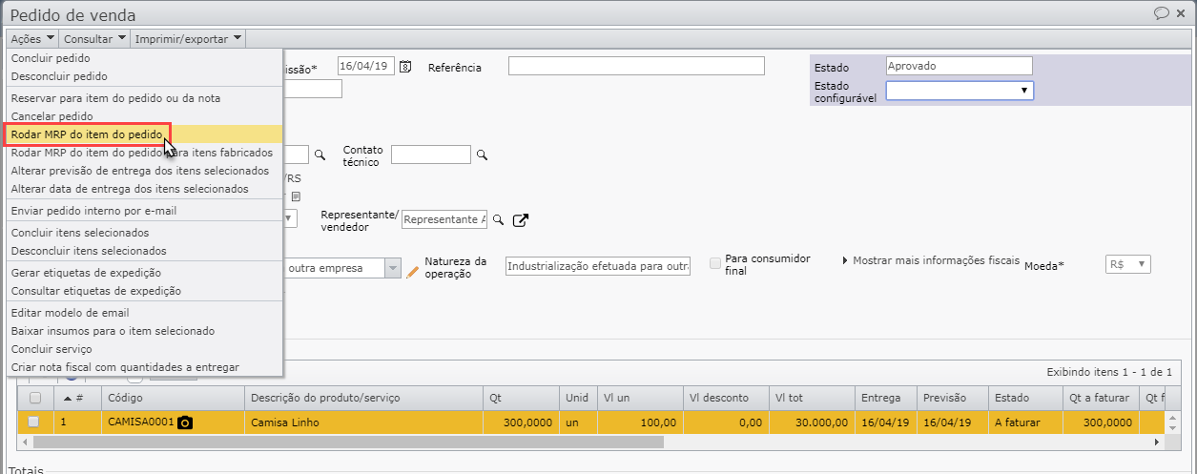
Task: Choose Cancelar pedido in the menu
Action: (144, 116)
